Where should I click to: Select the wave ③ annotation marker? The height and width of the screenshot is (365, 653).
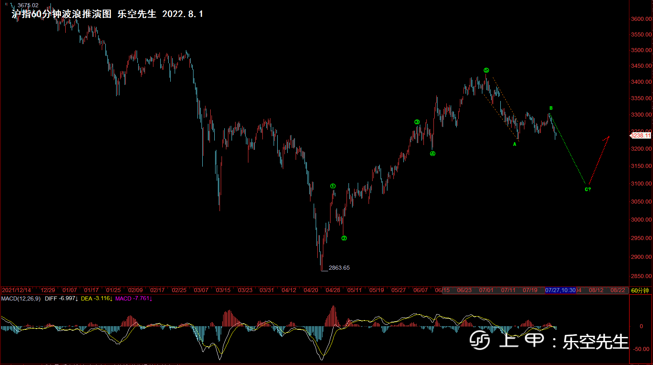click(417, 122)
